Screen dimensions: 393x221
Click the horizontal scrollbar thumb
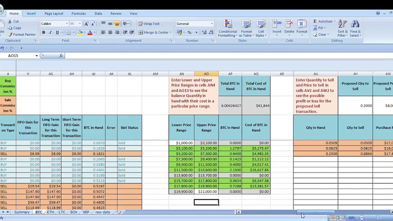click(315, 212)
